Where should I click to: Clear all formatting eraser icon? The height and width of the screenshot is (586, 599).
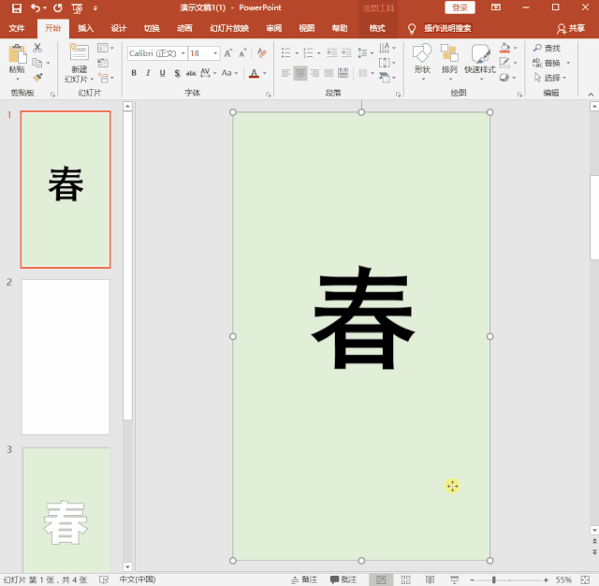(262, 53)
